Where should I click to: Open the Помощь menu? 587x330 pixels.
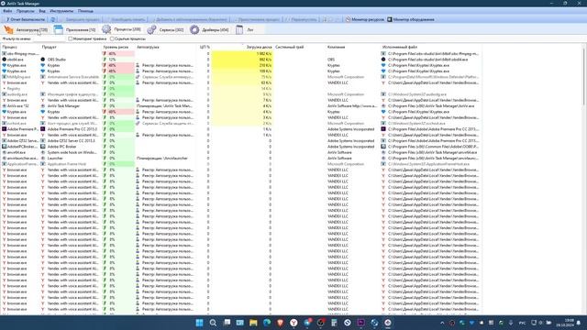[85, 11]
